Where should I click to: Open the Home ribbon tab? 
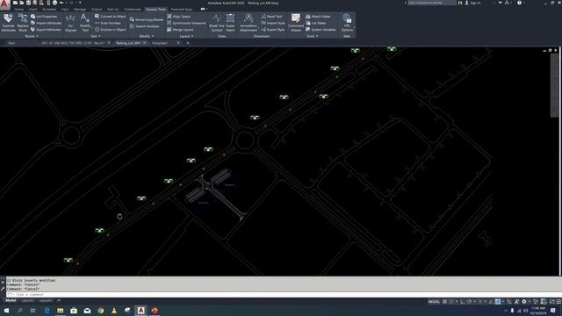(x=19, y=10)
